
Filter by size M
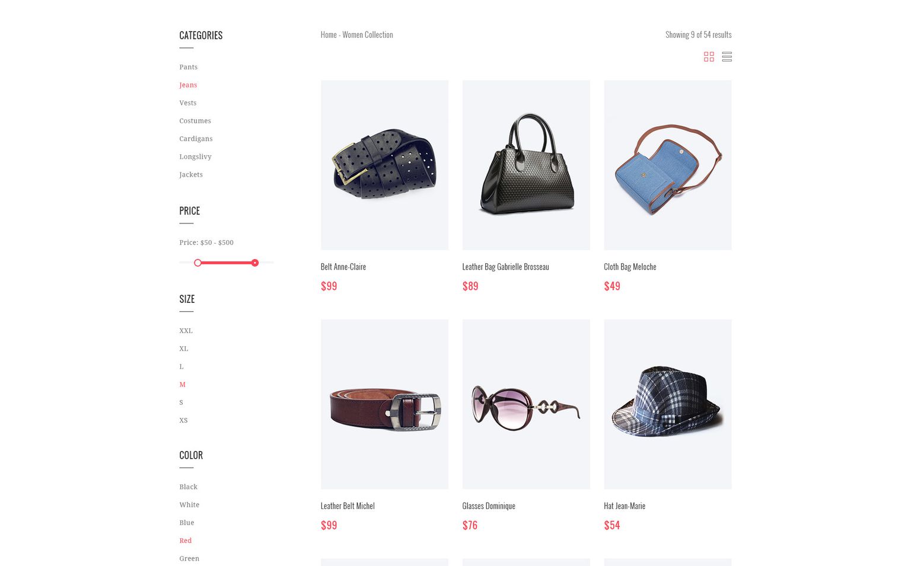[x=183, y=385]
